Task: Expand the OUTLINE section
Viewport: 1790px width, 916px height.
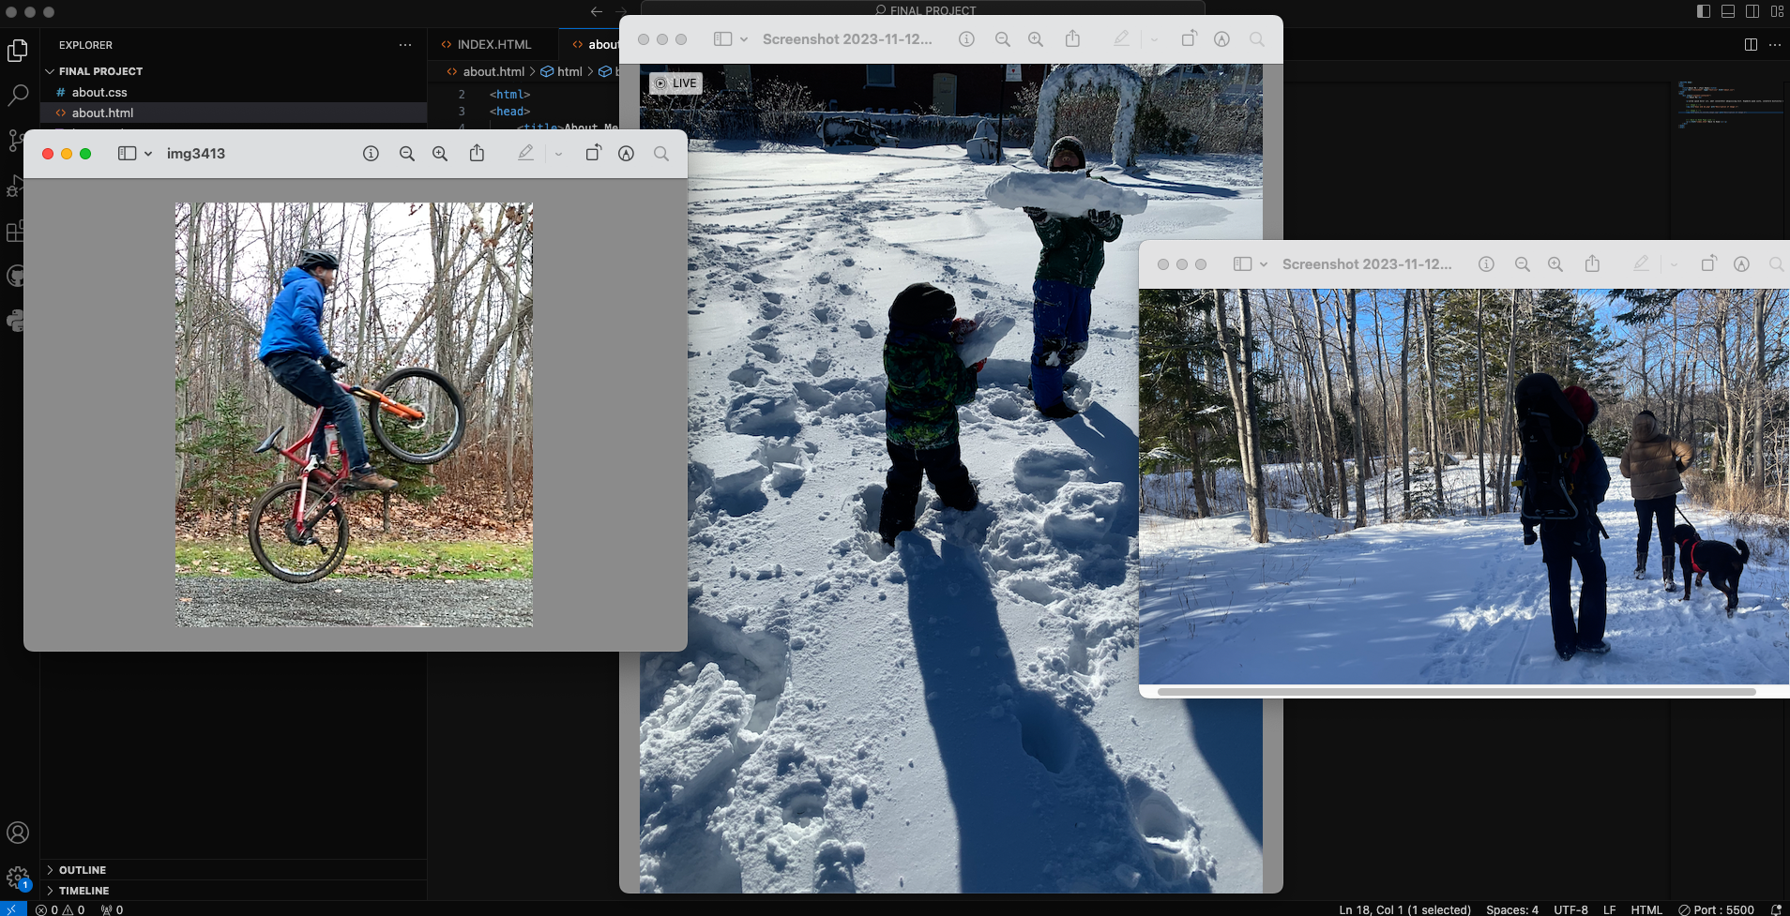Action: click(x=83, y=870)
